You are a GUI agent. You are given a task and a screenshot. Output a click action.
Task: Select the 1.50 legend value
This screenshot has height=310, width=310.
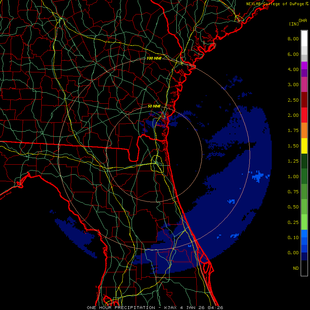pos(293,146)
